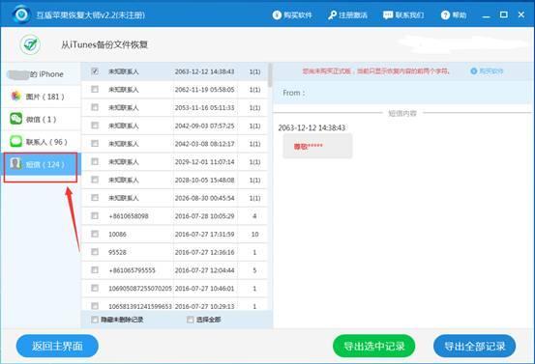This screenshot has height=364, width=535.
Task: Click the chat bubble icon for 联系我们
Action: click(388, 15)
